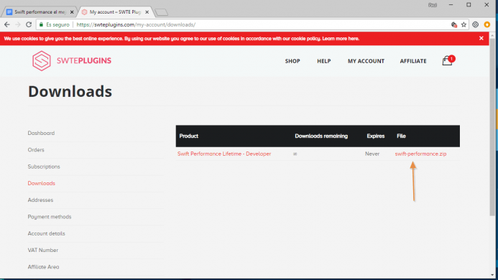Go to Subscriptions in account sidebar
The width and height of the screenshot is (498, 280).
click(x=44, y=167)
